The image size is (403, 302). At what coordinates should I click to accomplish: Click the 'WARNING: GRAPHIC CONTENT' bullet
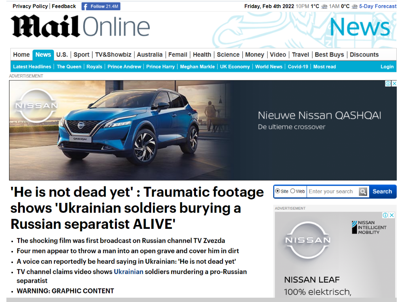pyautogui.click(x=65, y=291)
